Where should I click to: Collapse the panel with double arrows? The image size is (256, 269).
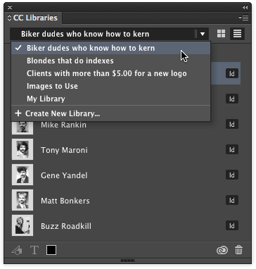coord(245,8)
